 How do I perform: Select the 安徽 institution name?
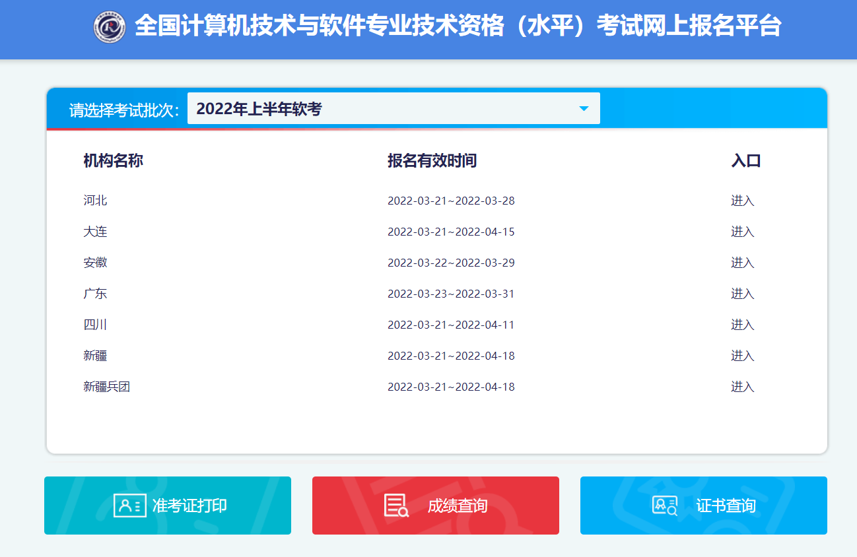coord(95,263)
